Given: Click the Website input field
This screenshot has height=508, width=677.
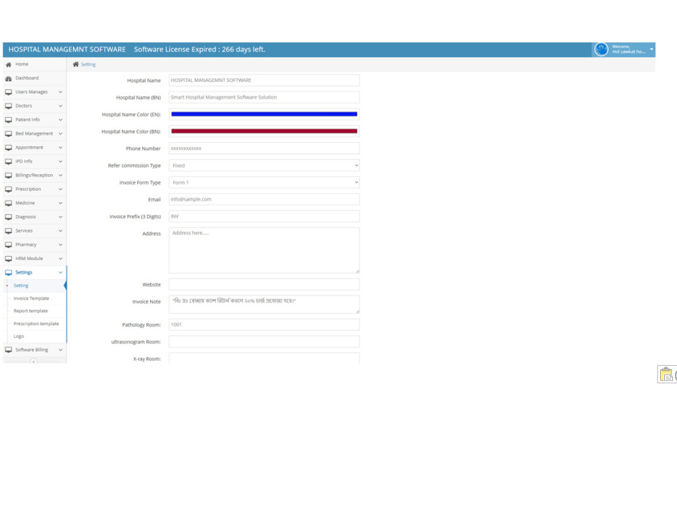Looking at the screenshot, I should coord(264,284).
